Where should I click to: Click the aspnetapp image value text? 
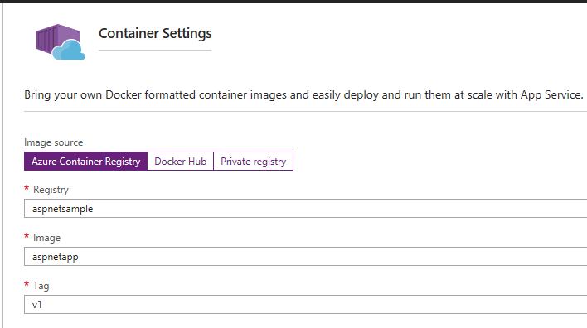[x=56, y=257]
